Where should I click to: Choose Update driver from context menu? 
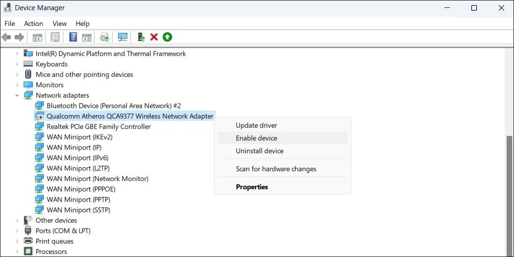[256, 125]
